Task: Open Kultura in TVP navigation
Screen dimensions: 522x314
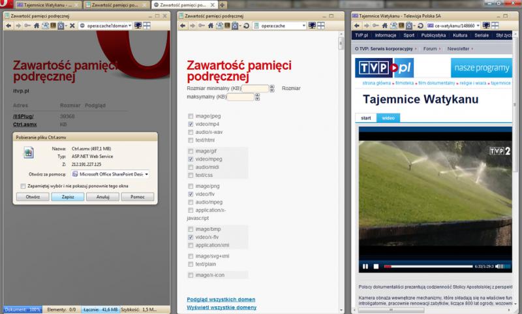Action: coord(460,35)
